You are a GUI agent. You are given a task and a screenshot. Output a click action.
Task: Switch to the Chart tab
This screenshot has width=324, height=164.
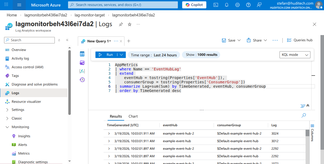click(133, 116)
